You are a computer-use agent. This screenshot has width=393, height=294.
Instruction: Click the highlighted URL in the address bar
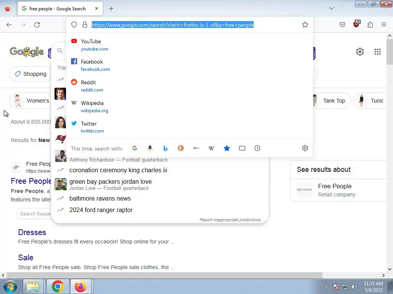173,25
